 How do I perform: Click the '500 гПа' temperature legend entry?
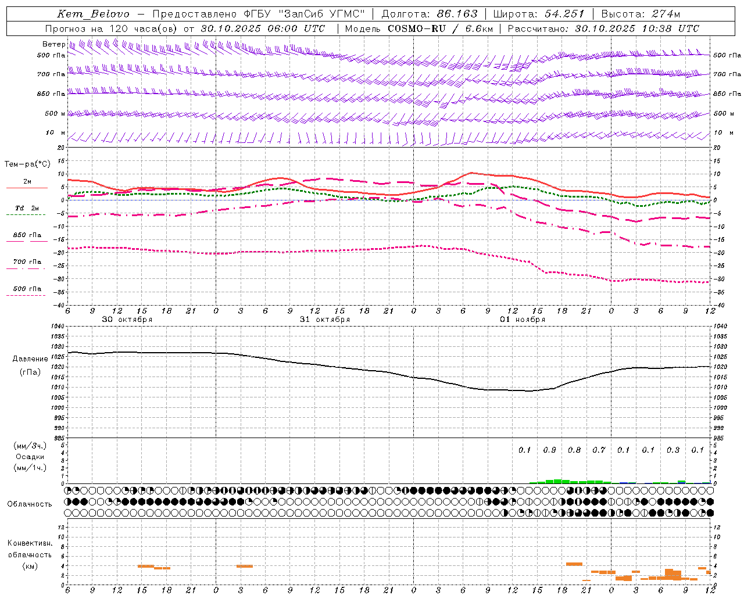click(x=27, y=289)
